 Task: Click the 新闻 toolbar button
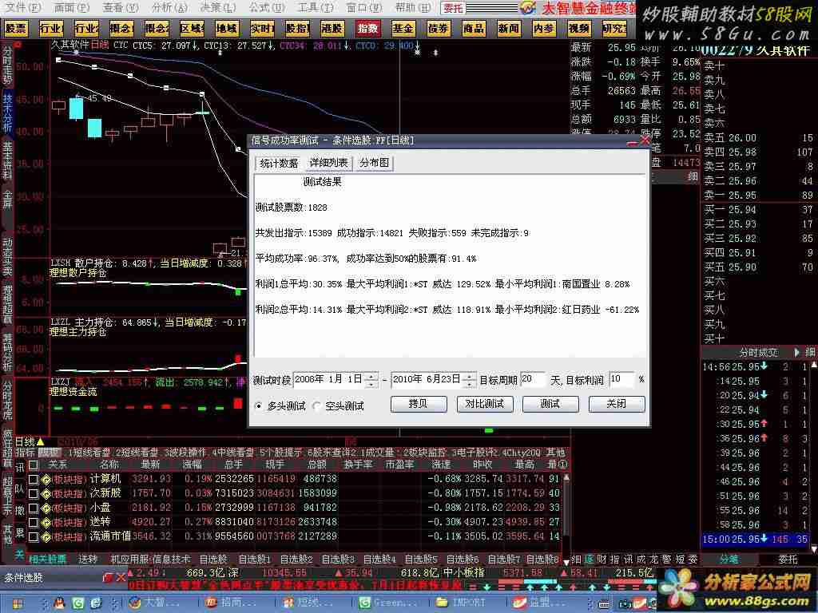(x=509, y=29)
